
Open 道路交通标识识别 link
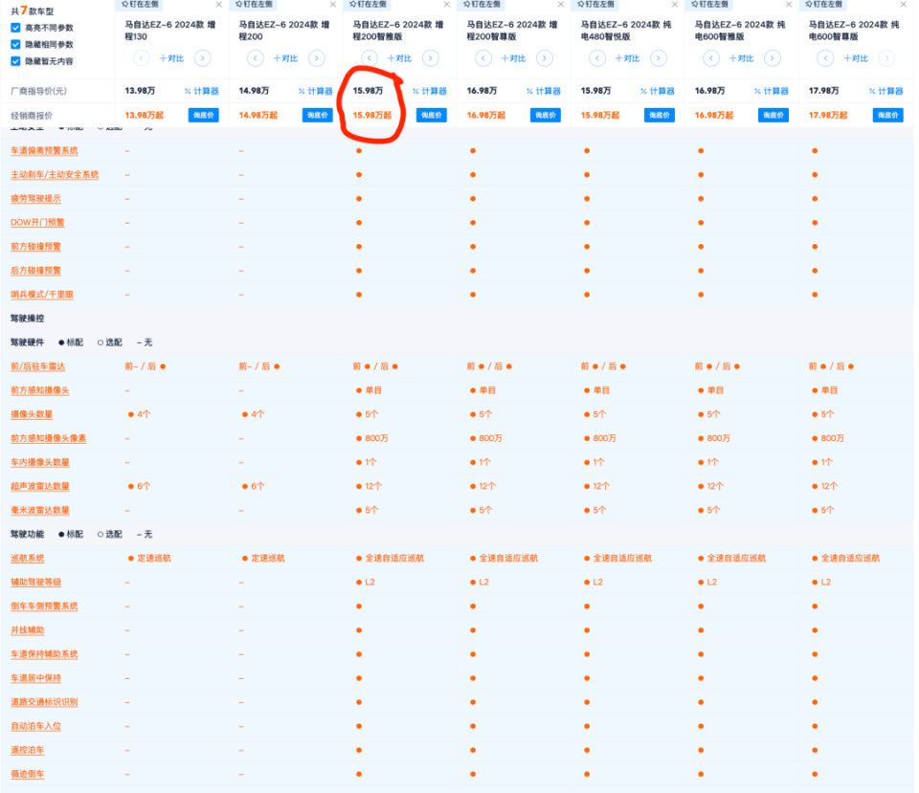[45, 702]
